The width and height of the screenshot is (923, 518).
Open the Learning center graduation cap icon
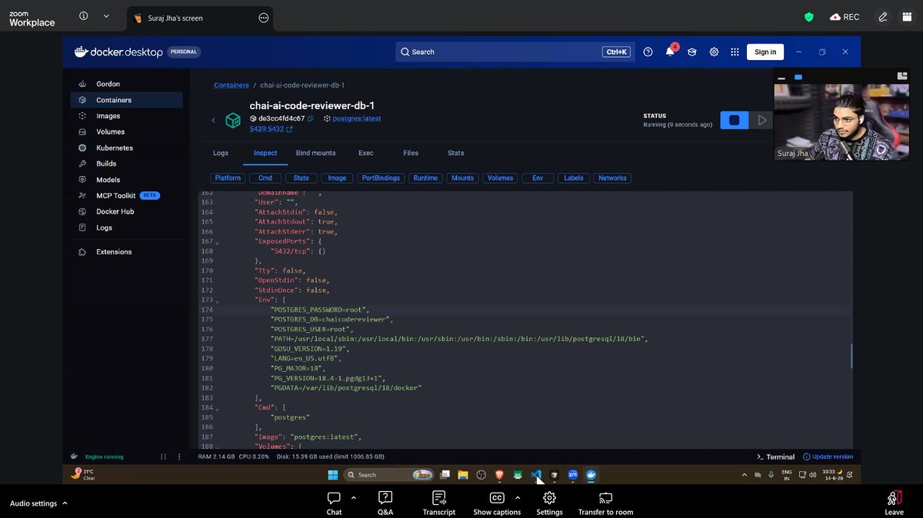pos(692,51)
